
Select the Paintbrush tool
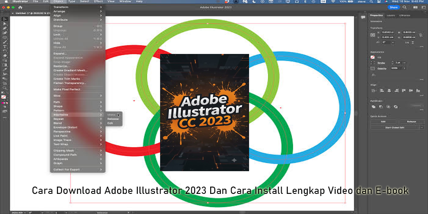tap(5, 42)
